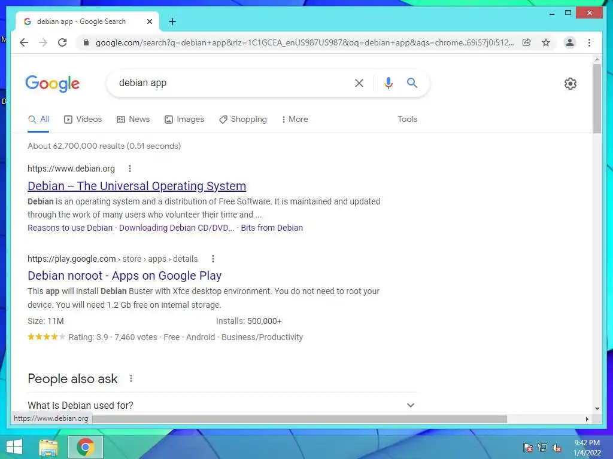The image size is (613, 459).
Task: Reload the page with the refresh icon
Action: pyautogui.click(x=62, y=42)
